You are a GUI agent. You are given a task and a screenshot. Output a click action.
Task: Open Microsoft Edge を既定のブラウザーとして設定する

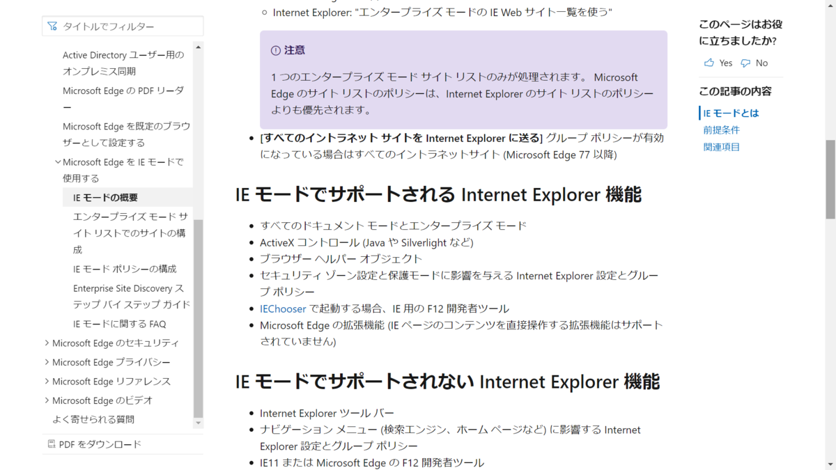(x=126, y=134)
